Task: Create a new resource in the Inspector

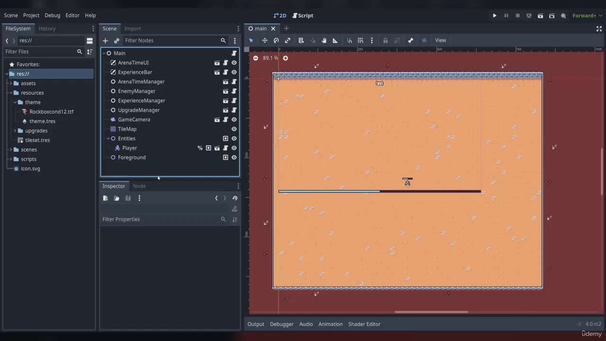Action: click(x=105, y=198)
